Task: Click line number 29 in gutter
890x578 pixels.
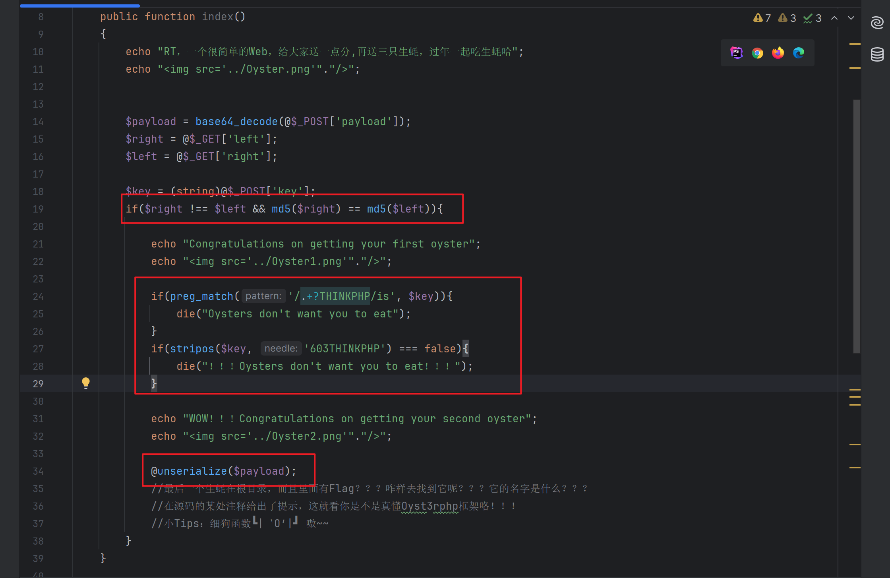Action: [38, 384]
